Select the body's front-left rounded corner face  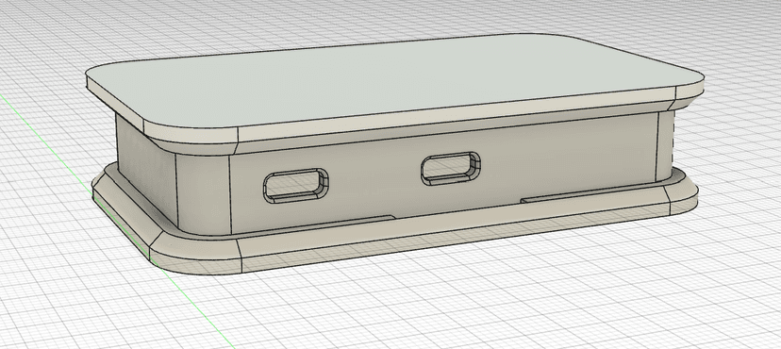coord(203,194)
